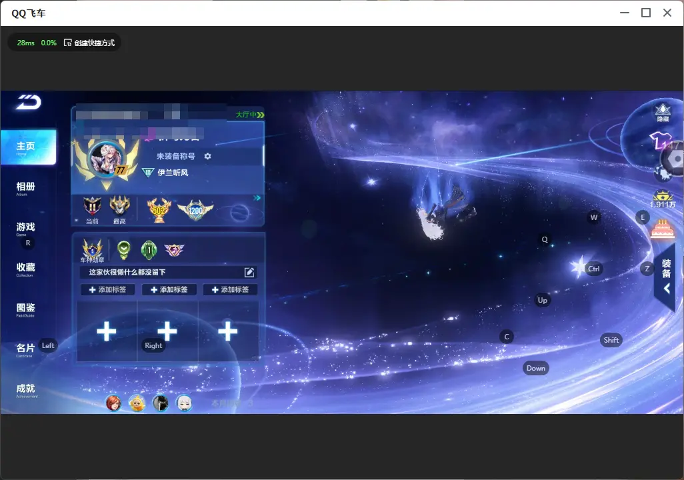The width and height of the screenshot is (684, 480).
Task: Click the Z key overlay
Action: pyautogui.click(x=647, y=269)
